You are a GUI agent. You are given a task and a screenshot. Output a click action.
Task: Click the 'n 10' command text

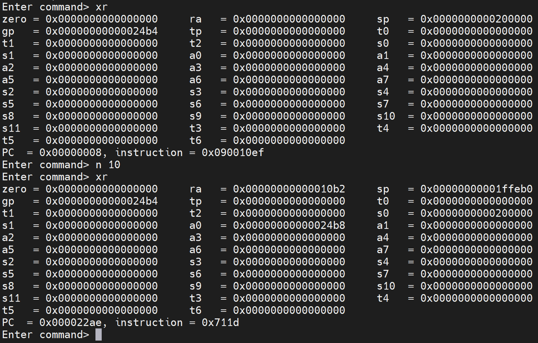(108, 165)
